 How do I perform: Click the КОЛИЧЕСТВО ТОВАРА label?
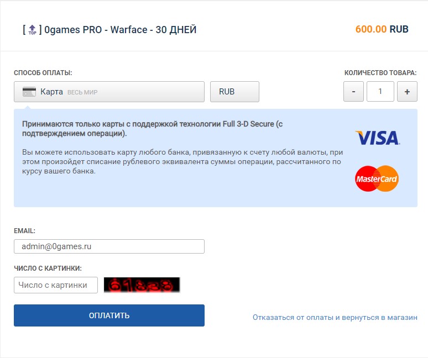[380, 73]
